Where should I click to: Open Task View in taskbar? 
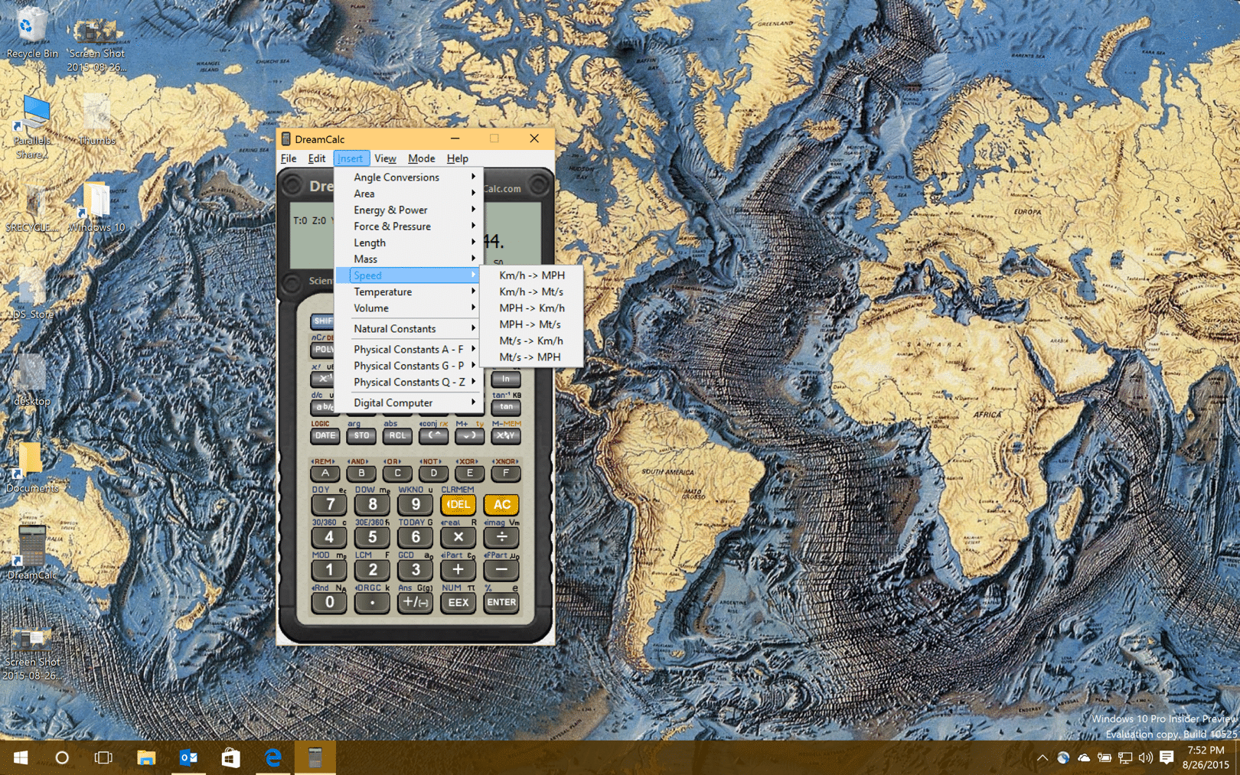pyautogui.click(x=103, y=757)
